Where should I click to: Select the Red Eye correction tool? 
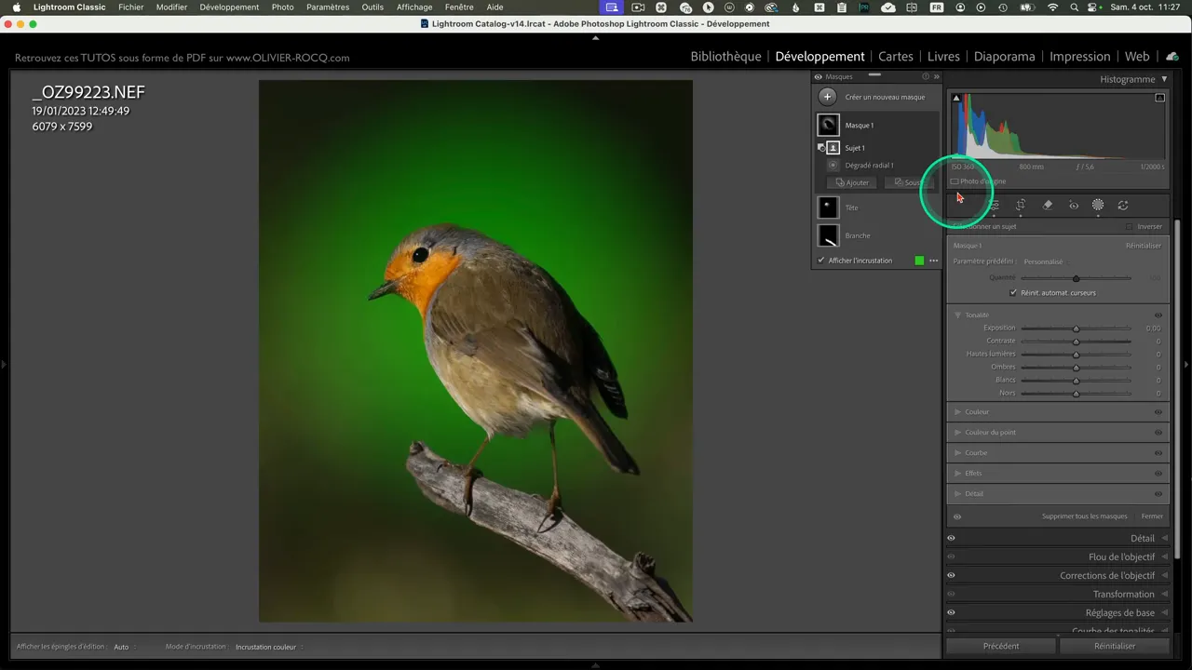coord(1074,206)
